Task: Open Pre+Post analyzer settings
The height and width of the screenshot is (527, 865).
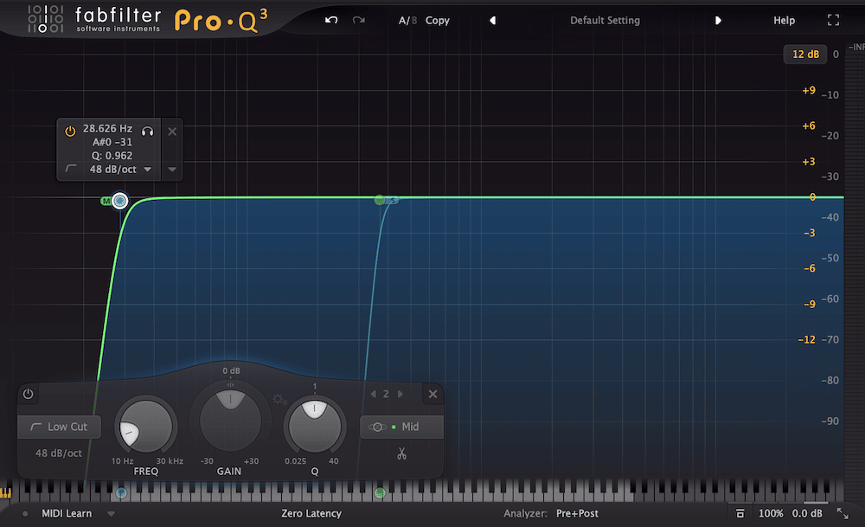Action: pos(577,514)
